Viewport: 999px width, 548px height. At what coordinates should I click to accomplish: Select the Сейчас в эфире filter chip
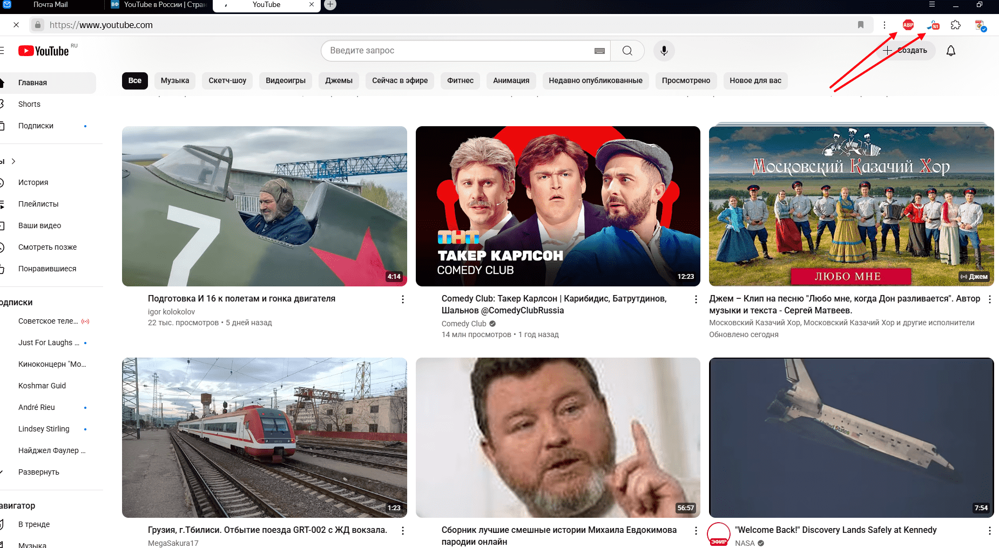(400, 80)
